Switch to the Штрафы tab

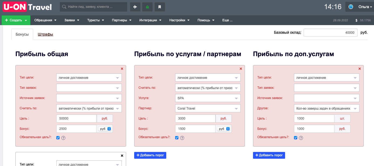point(45,34)
